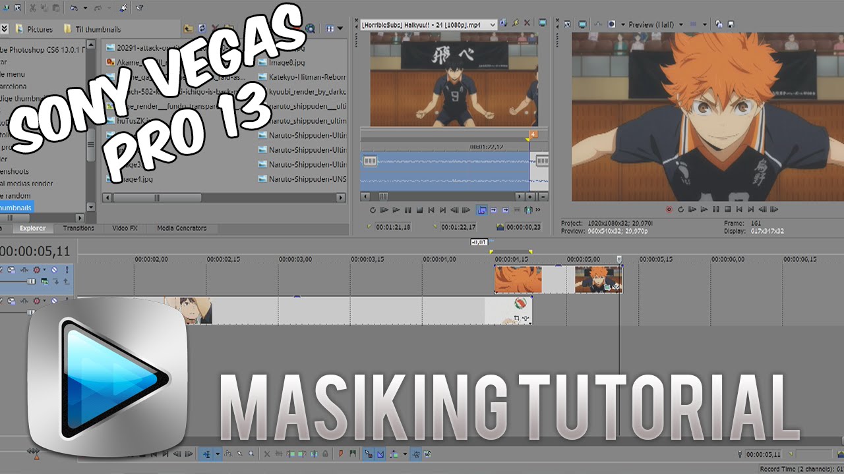Switch to the Transitions tab

tap(78, 228)
